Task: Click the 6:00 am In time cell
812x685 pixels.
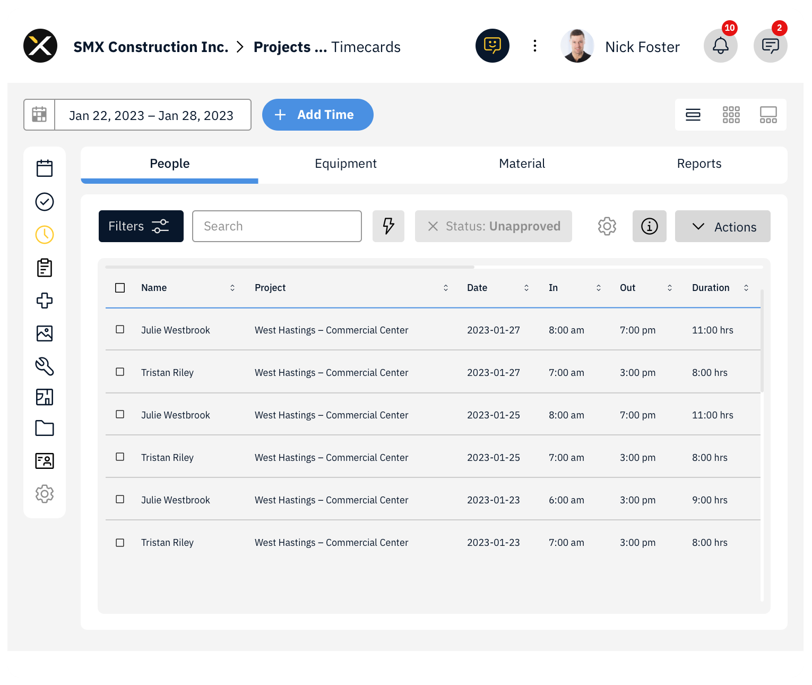Action: 566,500
